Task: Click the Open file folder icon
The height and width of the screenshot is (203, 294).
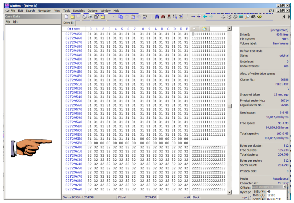Action: click(x=72, y=16)
